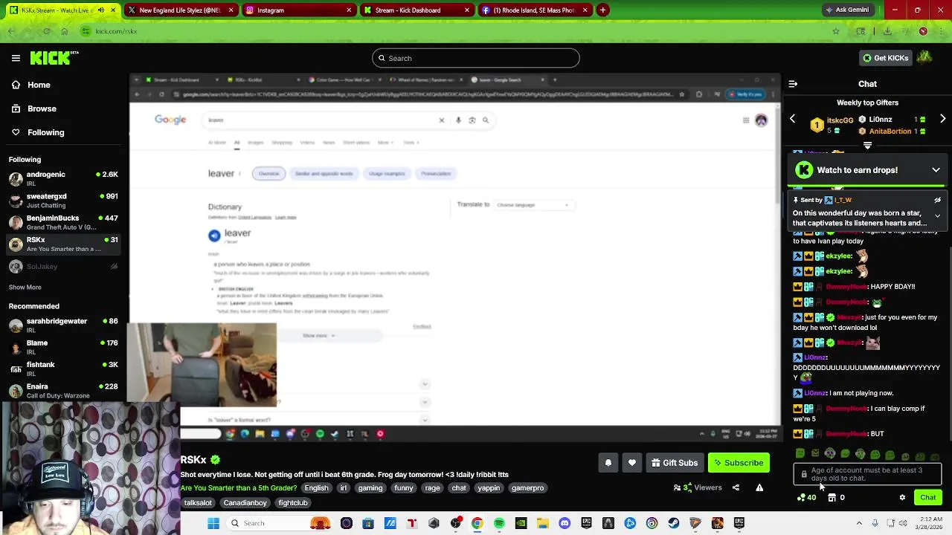Image resolution: width=952 pixels, height=535 pixels.
Task: Collapse the chat panel
Action: (793, 84)
